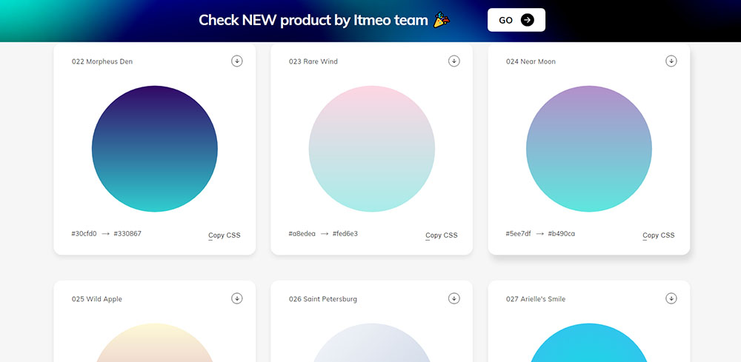The height and width of the screenshot is (362, 741).
Task: Click the '023 Rare Wind' title
Action: 313,61
